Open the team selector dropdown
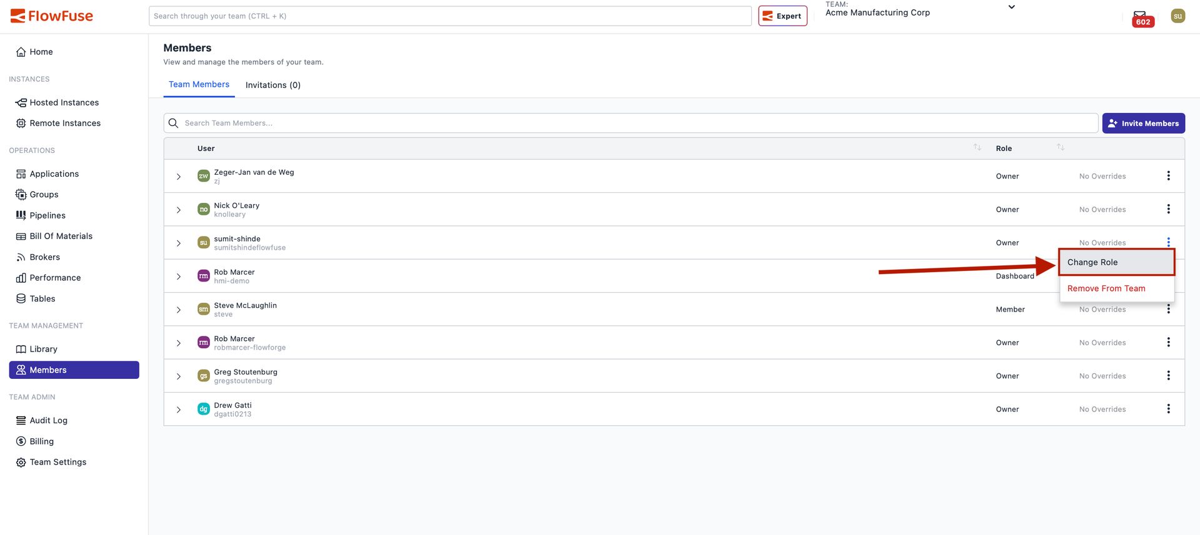 click(1011, 7)
